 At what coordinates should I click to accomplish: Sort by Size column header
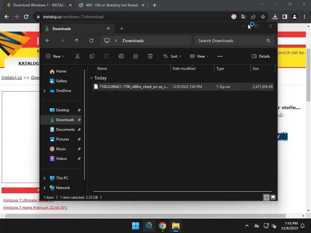263,69
